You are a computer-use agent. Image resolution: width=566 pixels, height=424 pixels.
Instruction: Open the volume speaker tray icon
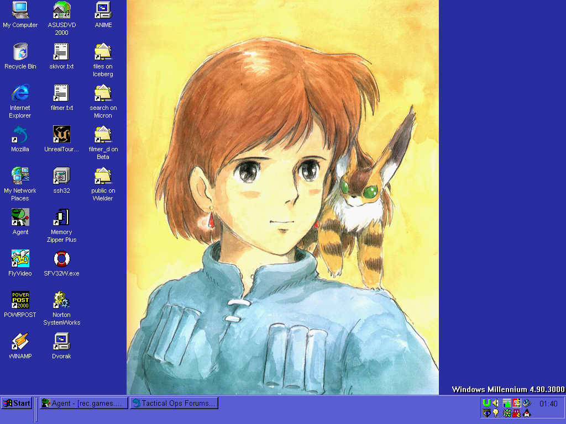[x=496, y=402]
